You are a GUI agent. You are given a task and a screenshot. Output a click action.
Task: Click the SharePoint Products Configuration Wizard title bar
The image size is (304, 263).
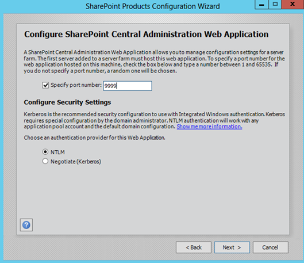coord(153,6)
